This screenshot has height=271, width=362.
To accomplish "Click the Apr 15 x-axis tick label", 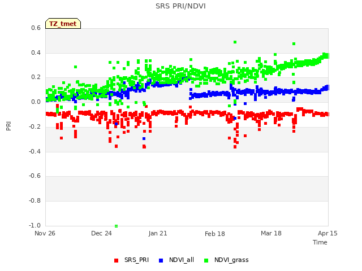I will [x=327, y=233].
